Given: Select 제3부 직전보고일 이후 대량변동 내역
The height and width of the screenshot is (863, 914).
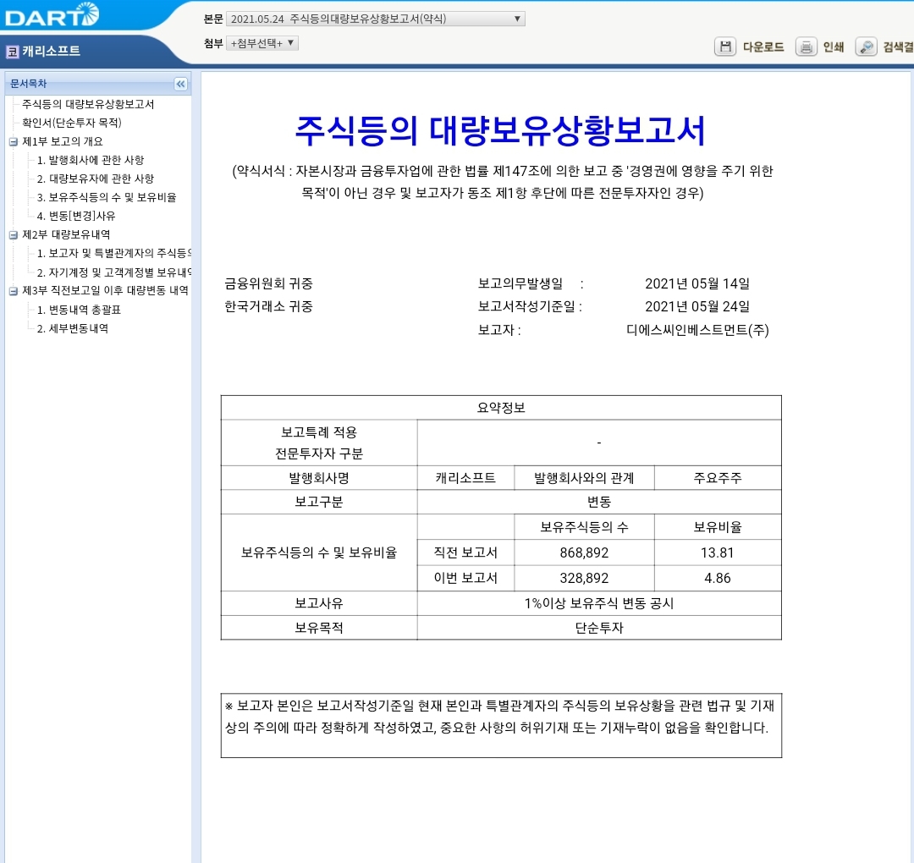Looking at the screenshot, I should [x=105, y=291].
